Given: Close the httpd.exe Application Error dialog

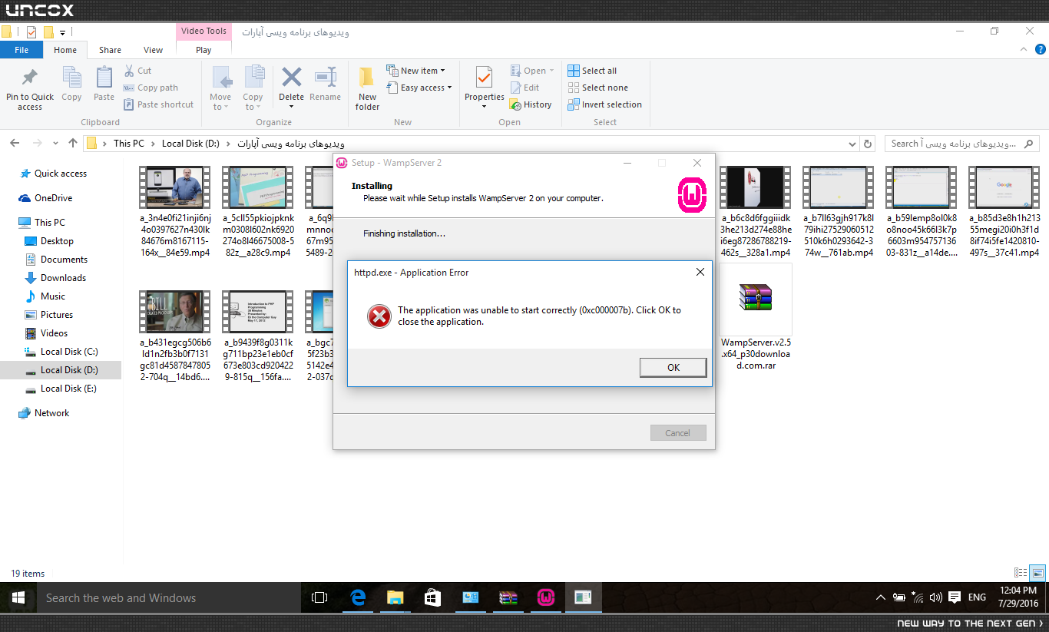Looking at the screenshot, I should click(700, 272).
